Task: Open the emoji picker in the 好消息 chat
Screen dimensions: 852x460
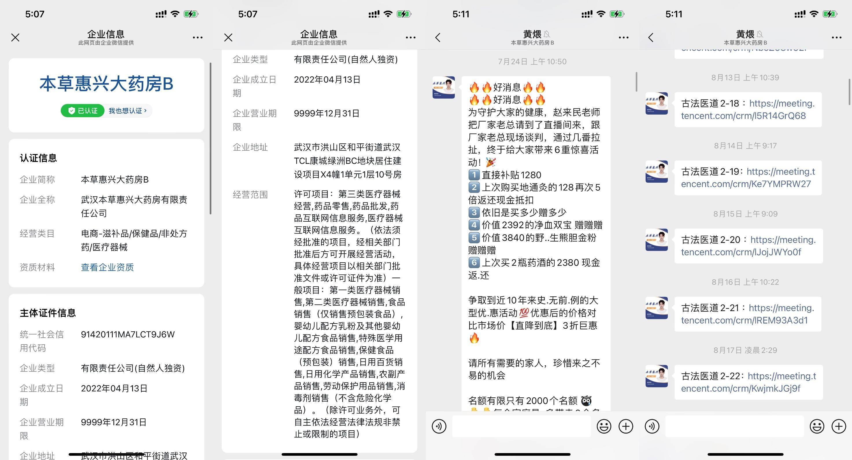Action: pyautogui.click(x=604, y=426)
